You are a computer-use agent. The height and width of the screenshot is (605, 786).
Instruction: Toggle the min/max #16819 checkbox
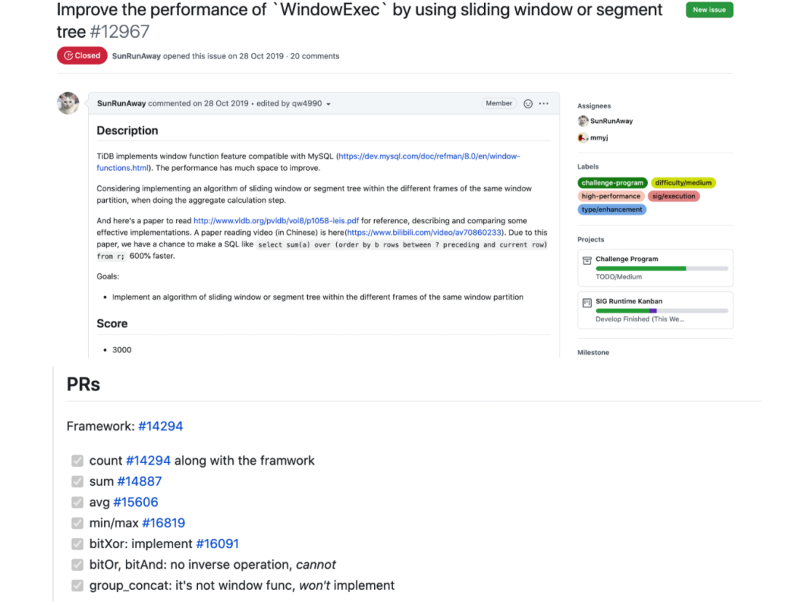[x=77, y=523]
